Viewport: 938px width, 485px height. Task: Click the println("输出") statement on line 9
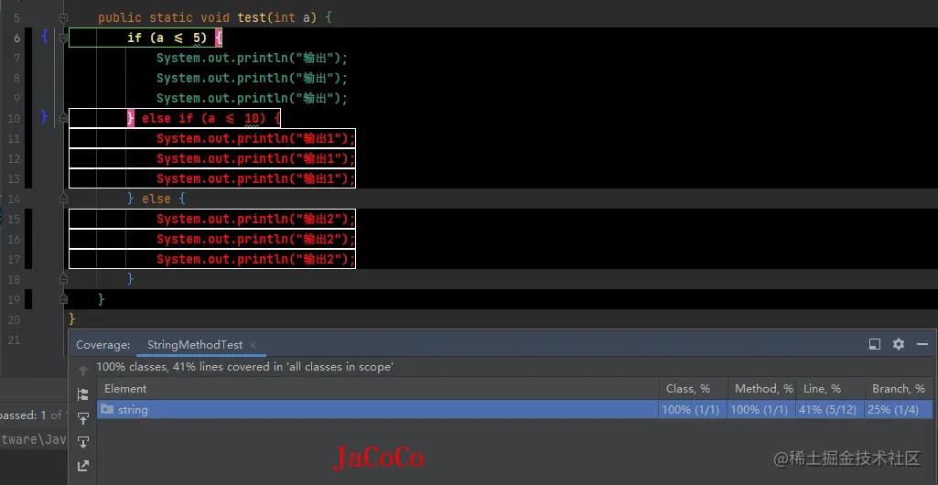[x=252, y=98]
